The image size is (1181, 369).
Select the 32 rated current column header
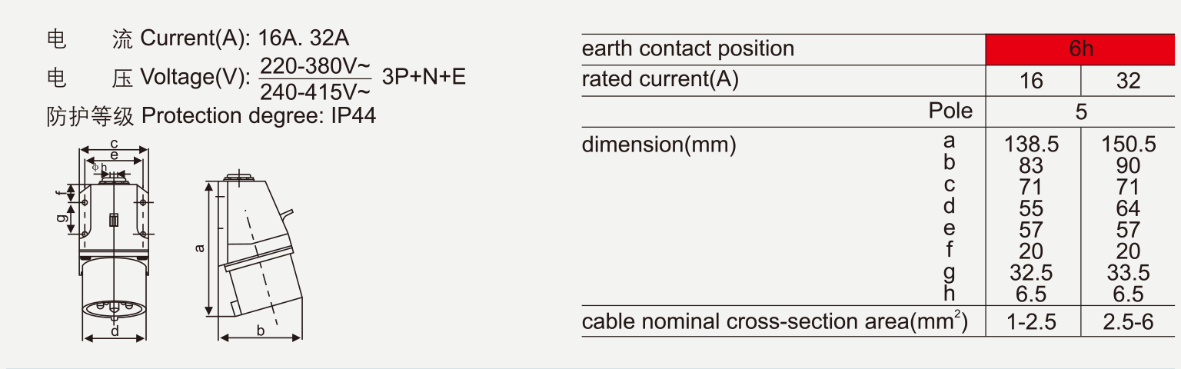(x=1128, y=81)
